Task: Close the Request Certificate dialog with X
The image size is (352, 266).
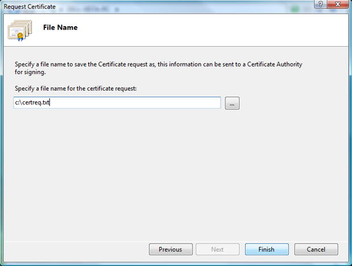Action: [338, 4]
